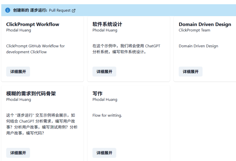Click the external link icon beside Pull Request
The width and height of the screenshot is (236, 161).
(x=74, y=10)
